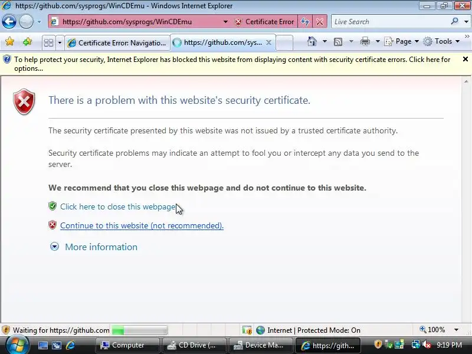Switch to CD Drive taskbar window

tap(194, 345)
